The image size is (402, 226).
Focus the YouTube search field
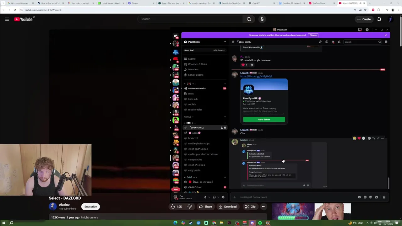click(190, 19)
